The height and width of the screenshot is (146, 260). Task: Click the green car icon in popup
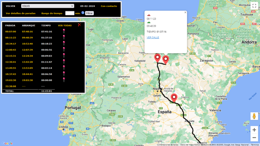pos(149,23)
